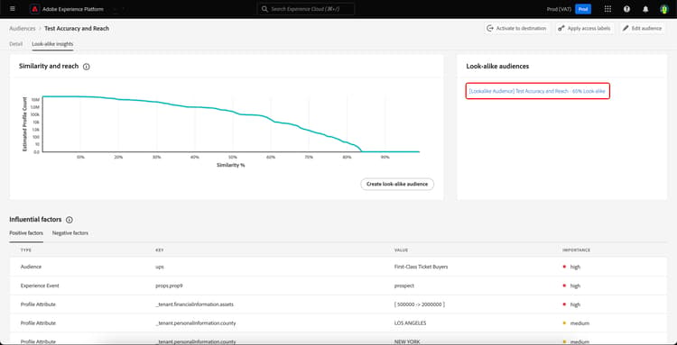Click the VALUE column header
The image size is (677, 345).
pos(401,250)
